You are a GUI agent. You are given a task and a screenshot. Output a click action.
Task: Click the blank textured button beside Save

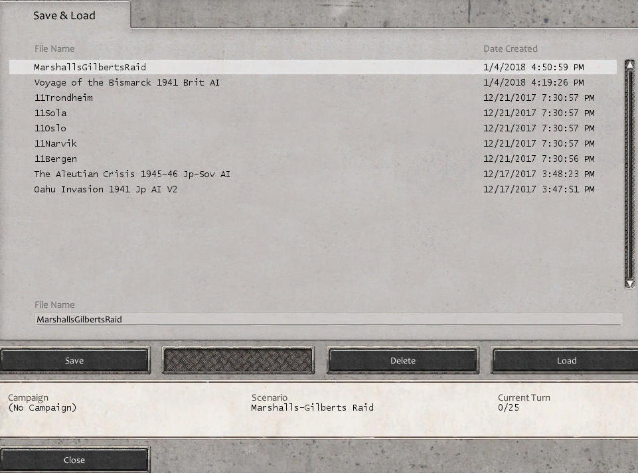[238, 360]
